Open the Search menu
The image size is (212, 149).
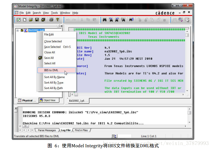[x=37, y=13]
